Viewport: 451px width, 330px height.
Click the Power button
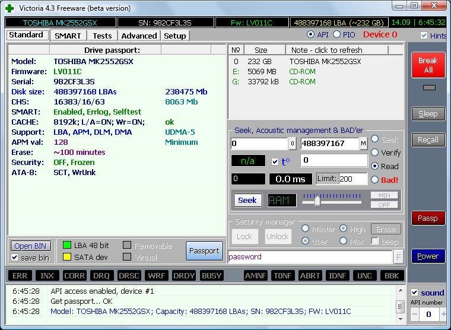pyautogui.click(x=428, y=256)
